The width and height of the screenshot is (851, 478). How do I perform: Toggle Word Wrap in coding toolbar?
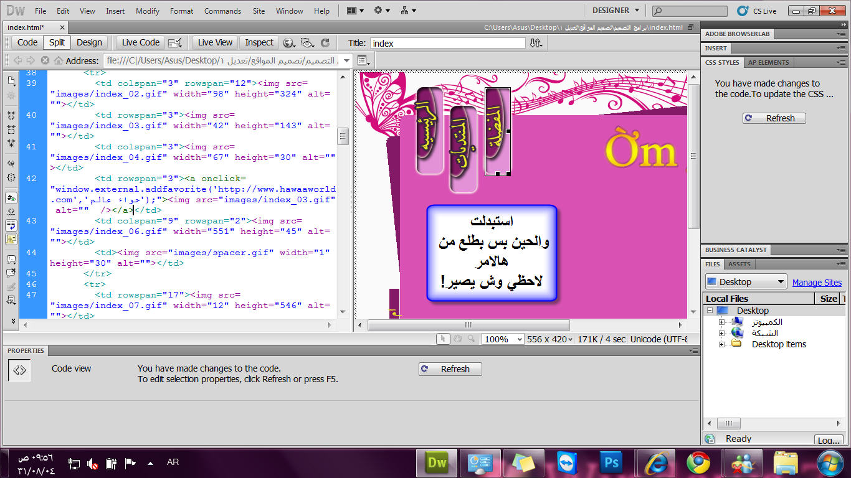tap(11, 225)
